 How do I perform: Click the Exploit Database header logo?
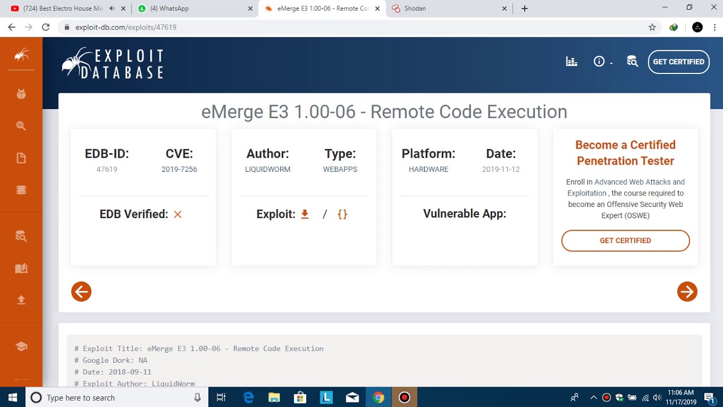[112, 63]
